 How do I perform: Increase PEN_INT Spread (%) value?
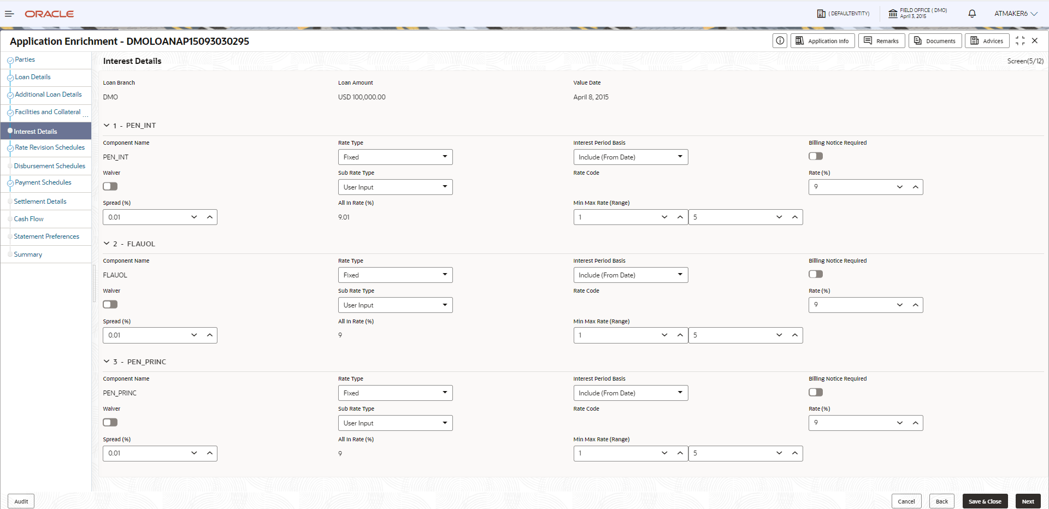point(209,217)
